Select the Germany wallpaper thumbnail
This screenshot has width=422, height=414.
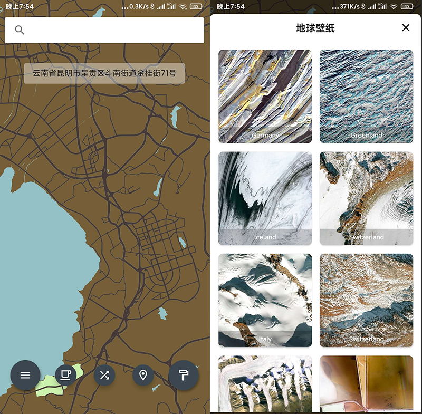pos(265,97)
